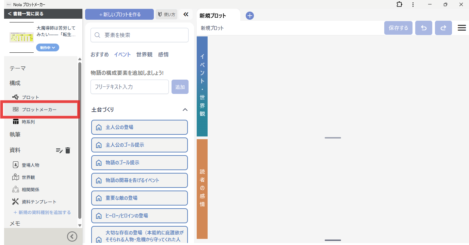The width and height of the screenshot is (469, 245).
Task: Click the undo arrow button
Action: (424, 28)
